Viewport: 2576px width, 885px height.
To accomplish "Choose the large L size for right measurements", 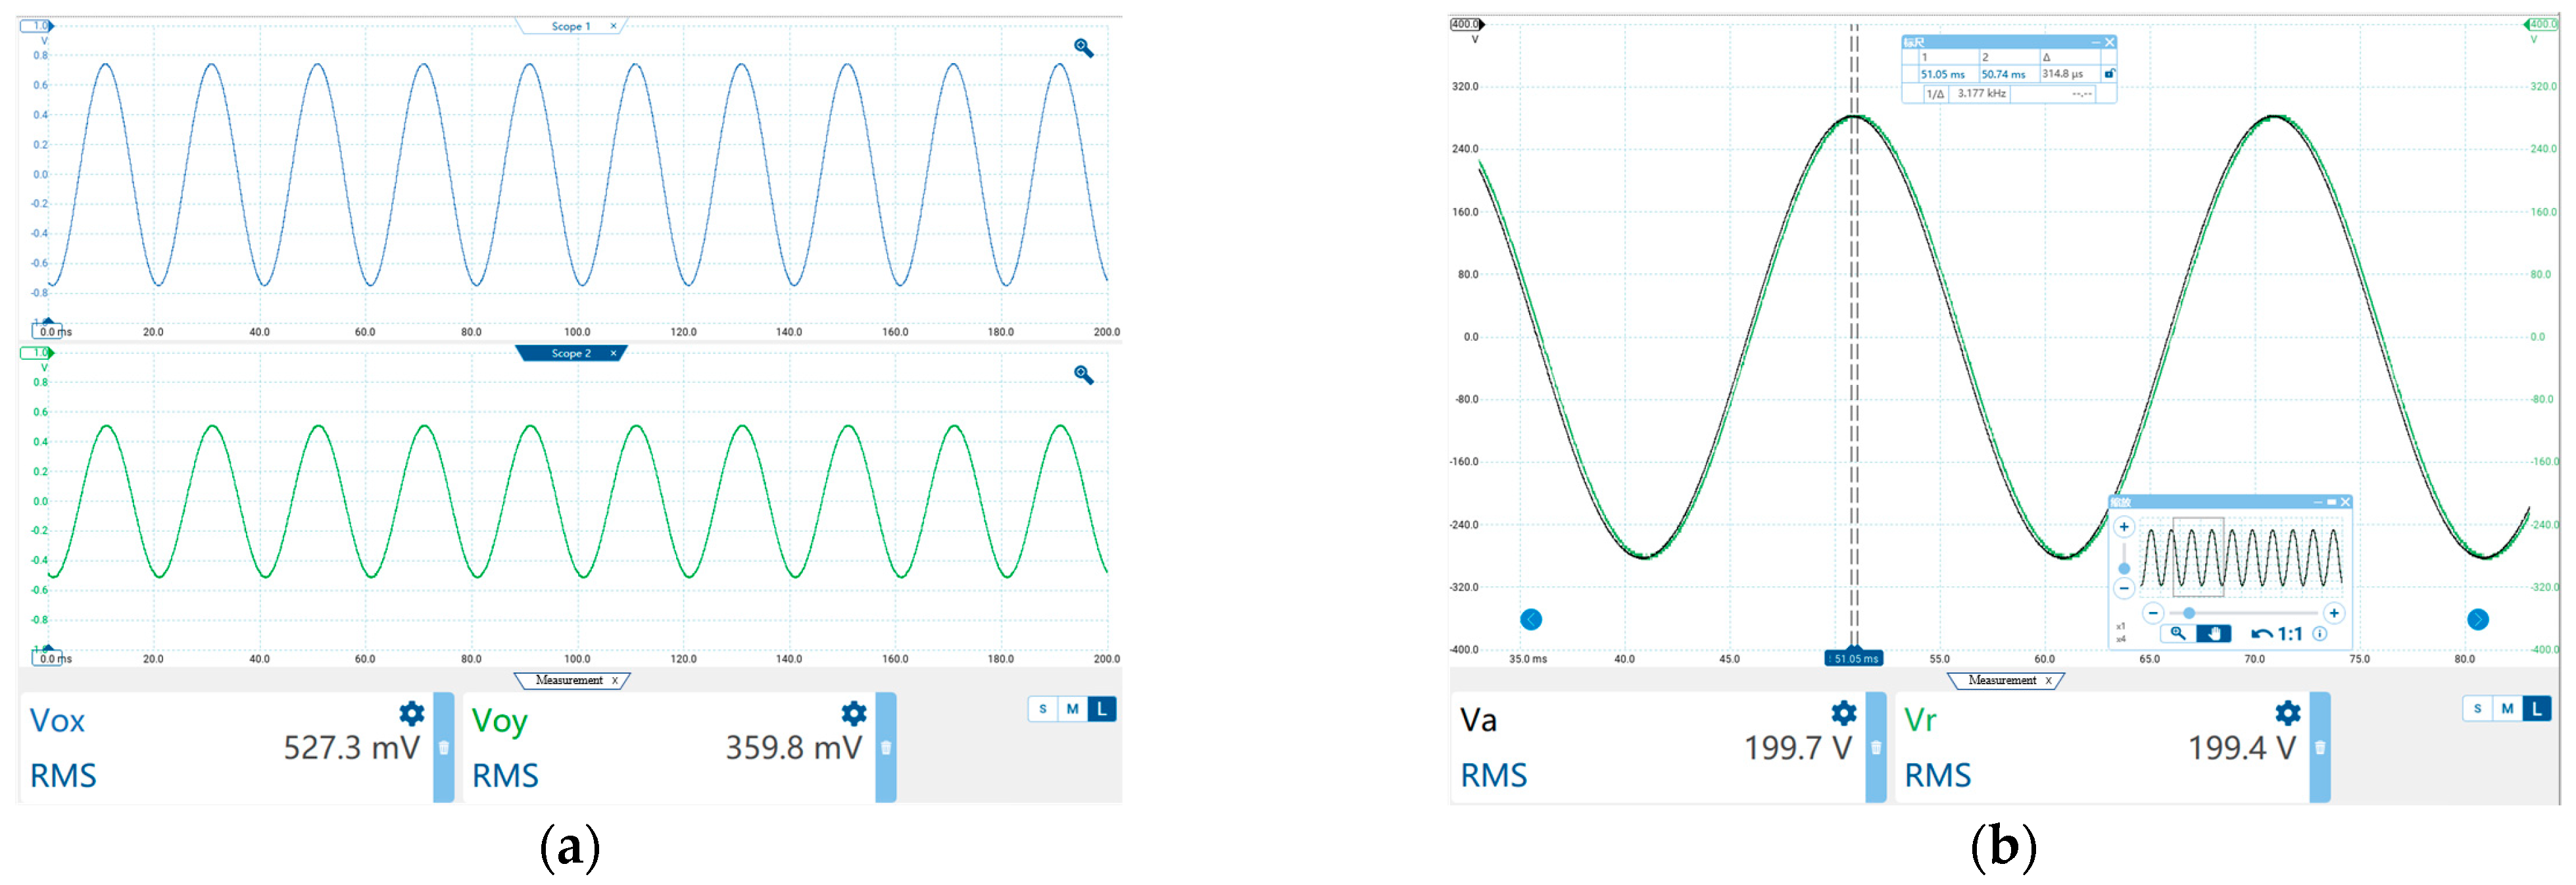I will [2536, 709].
